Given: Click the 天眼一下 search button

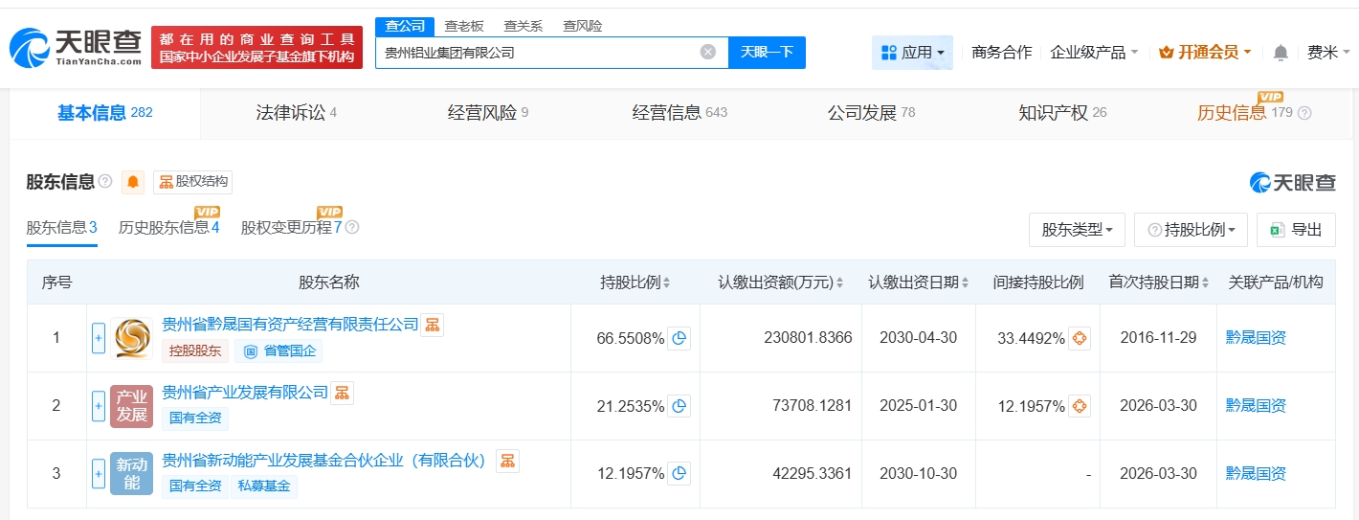Looking at the screenshot, I should coord(767,53).
